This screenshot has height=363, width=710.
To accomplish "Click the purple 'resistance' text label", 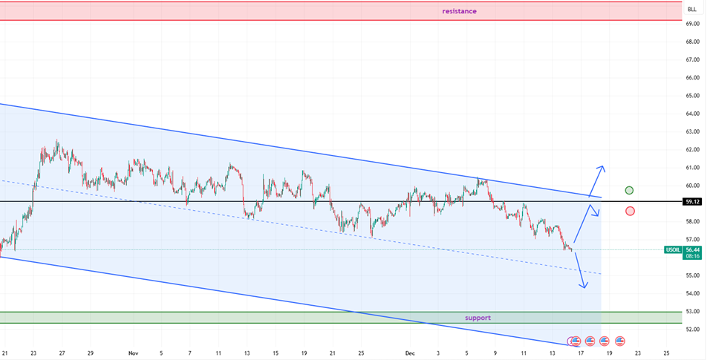I will point(459,11).
